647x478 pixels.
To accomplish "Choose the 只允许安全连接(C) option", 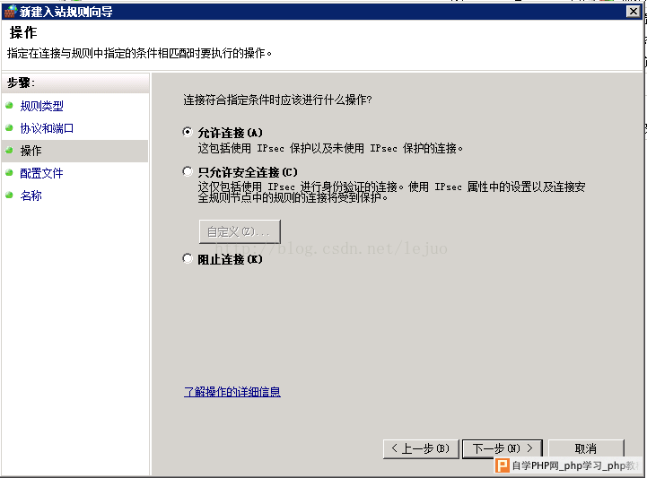I will 188,171.
